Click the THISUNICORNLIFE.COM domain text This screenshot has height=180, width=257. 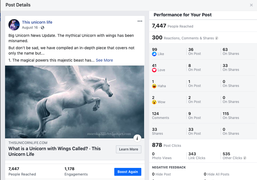coord(28,143)
